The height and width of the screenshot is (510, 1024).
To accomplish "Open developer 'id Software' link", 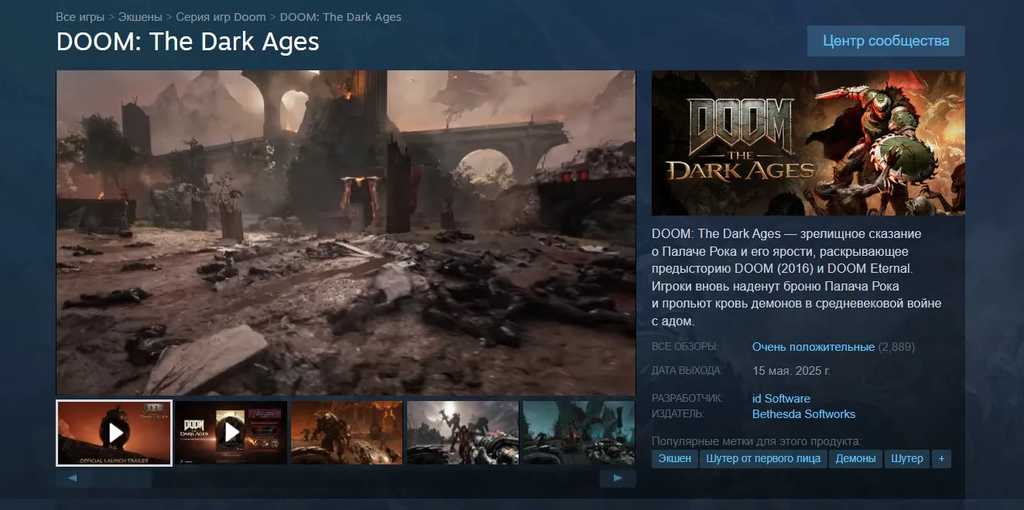I will point(781,399).
